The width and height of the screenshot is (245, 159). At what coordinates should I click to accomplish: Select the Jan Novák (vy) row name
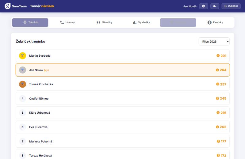click(x=39, y=70)
